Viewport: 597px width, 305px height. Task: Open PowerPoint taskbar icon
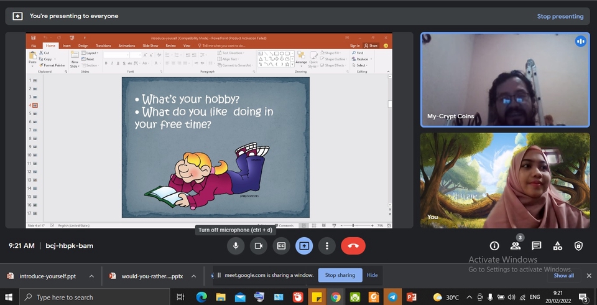pyautogui.click(x=411, y=297)
